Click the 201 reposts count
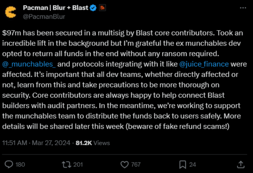 tap(78, 165)
